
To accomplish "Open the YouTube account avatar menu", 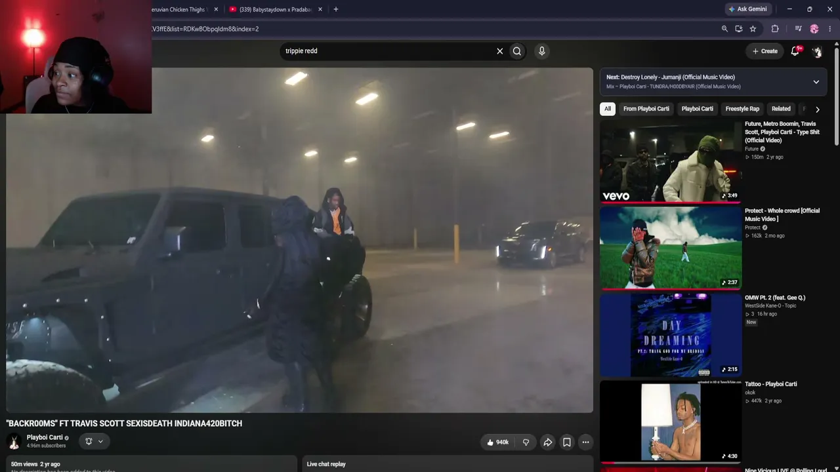I will 817,51.
